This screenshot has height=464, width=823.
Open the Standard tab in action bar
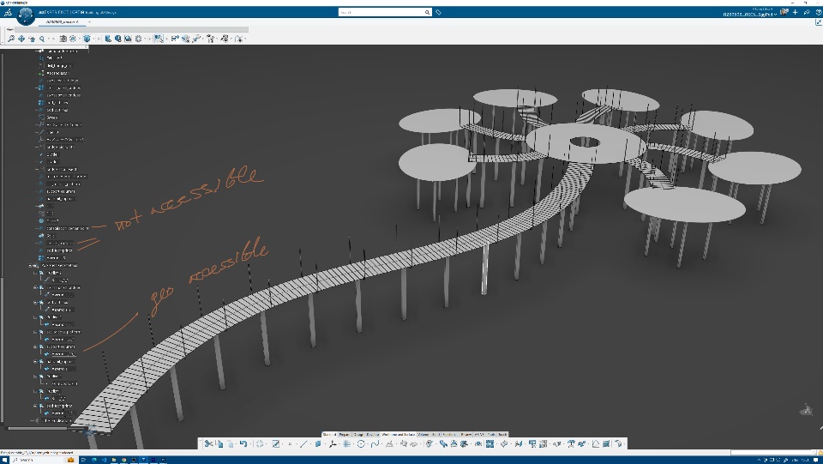point(329,435)
